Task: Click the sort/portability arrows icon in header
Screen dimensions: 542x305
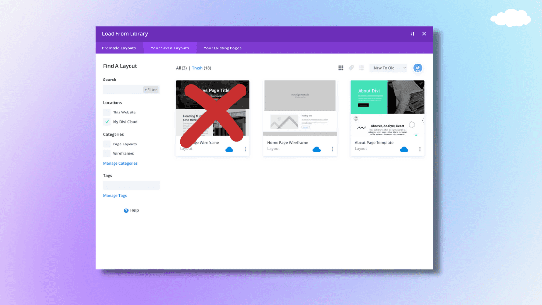Action: pos(412,34)
